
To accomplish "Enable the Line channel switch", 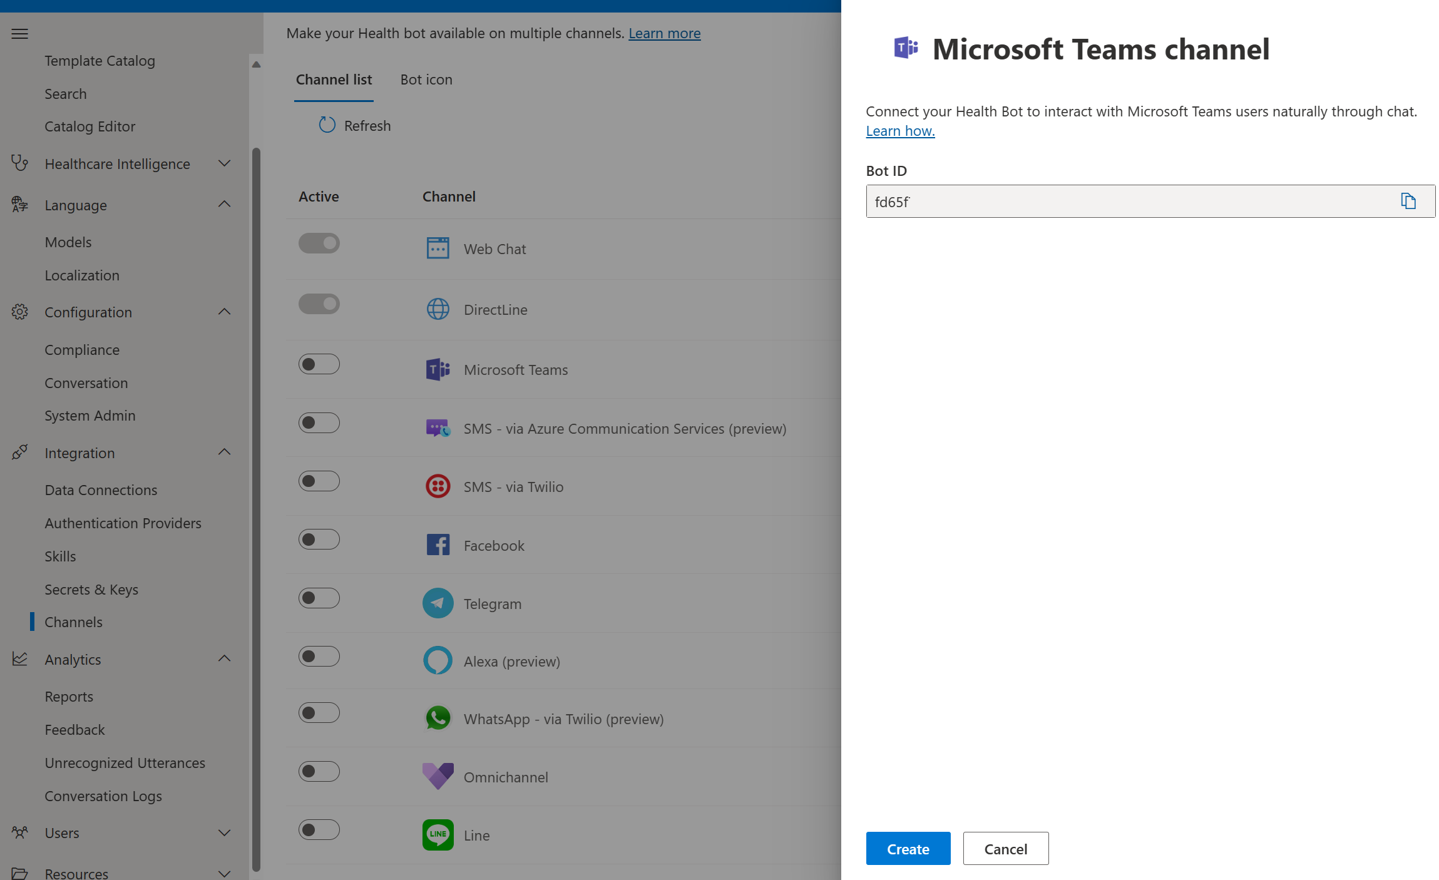I will coord(319,829).
